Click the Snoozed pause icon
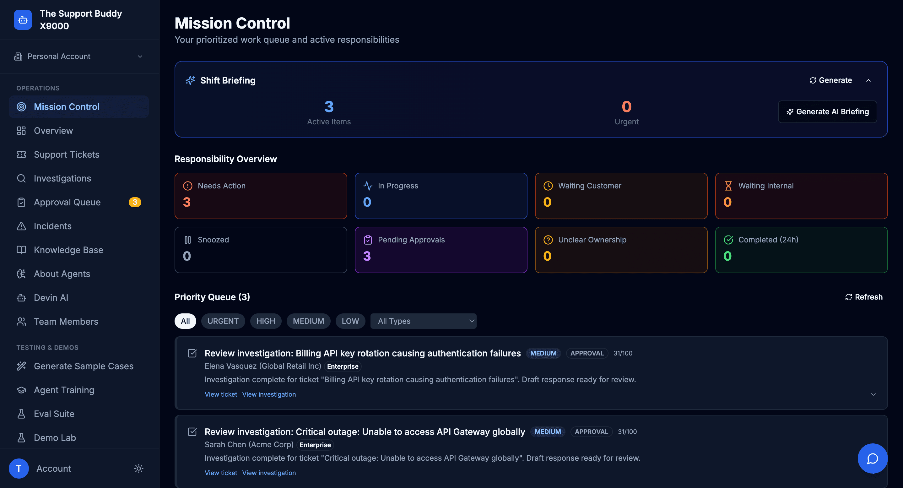 click(x=187, y=239)
